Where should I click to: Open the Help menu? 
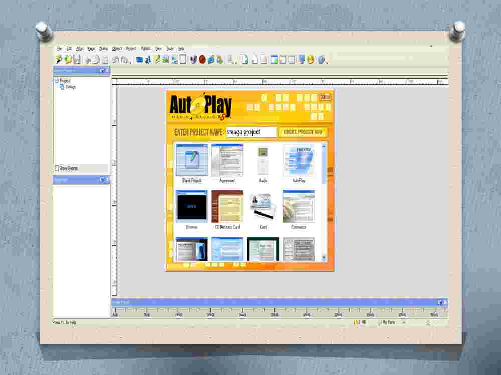[181, 49]
